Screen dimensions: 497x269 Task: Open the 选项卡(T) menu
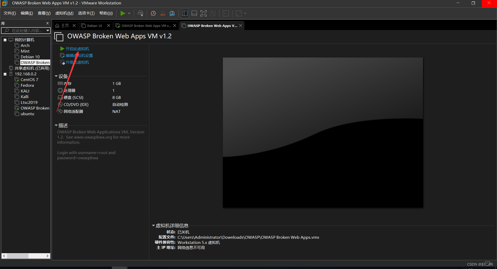[86, 13]
